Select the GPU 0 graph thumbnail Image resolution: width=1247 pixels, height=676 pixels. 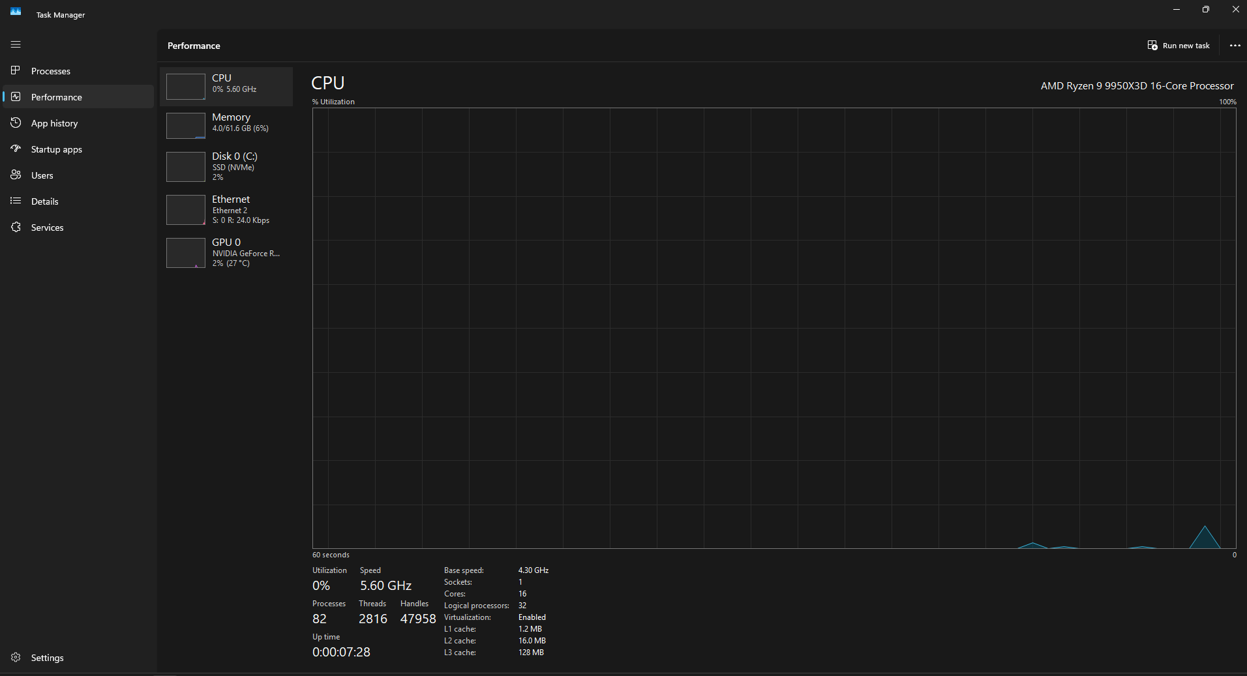click(186, 253)
